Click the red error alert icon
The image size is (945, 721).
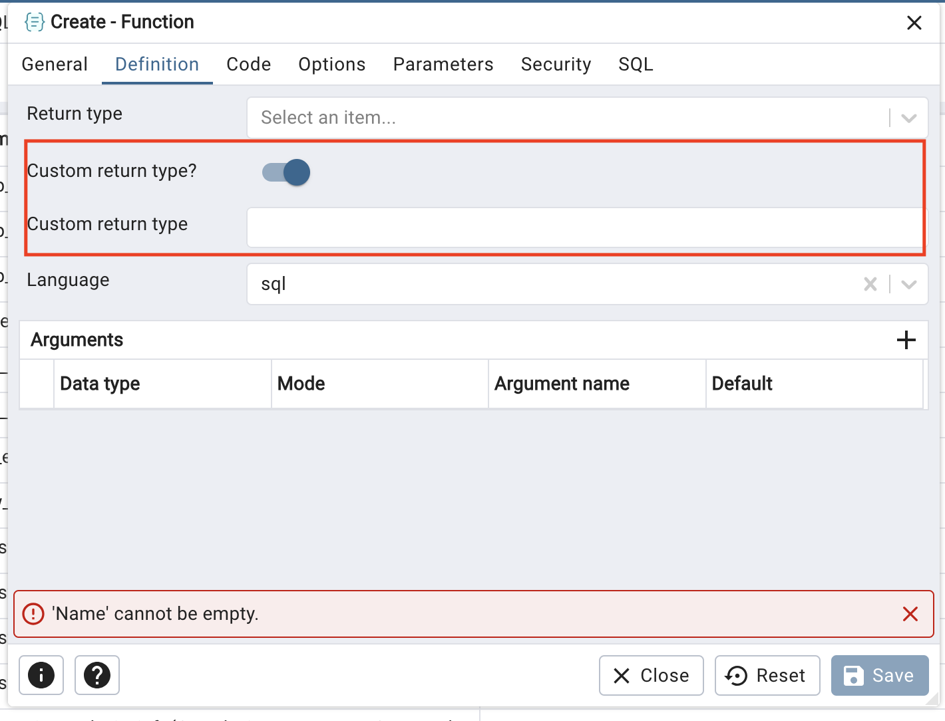[x=33, y=614]
